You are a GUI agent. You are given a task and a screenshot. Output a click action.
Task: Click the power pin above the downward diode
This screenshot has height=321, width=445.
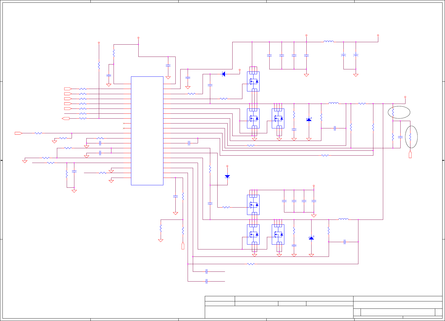(x=227, y=166)
